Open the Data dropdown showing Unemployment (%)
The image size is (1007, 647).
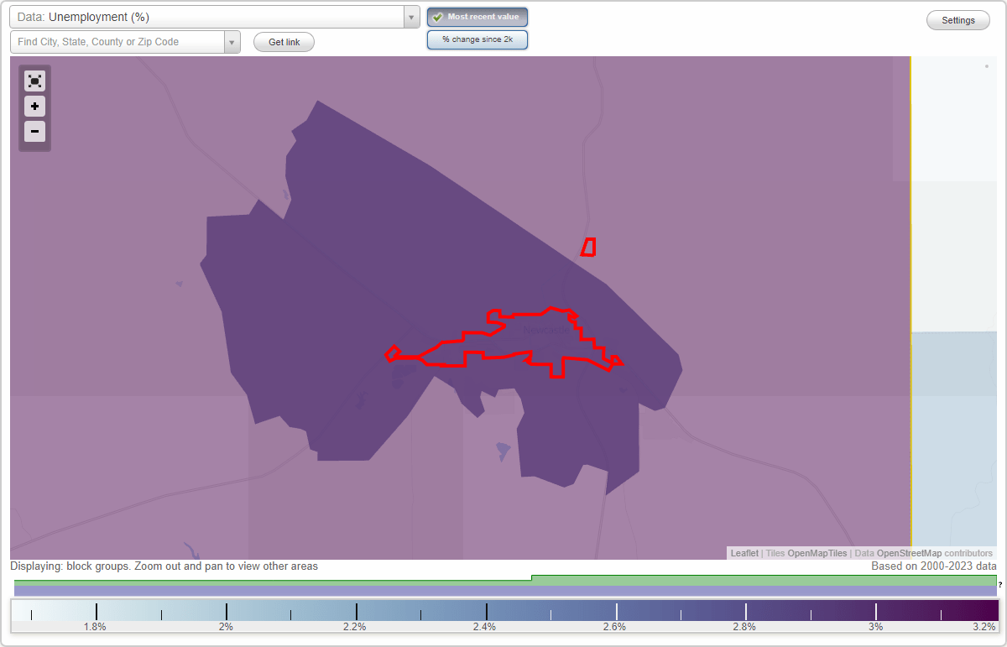[x=210, y=16]
